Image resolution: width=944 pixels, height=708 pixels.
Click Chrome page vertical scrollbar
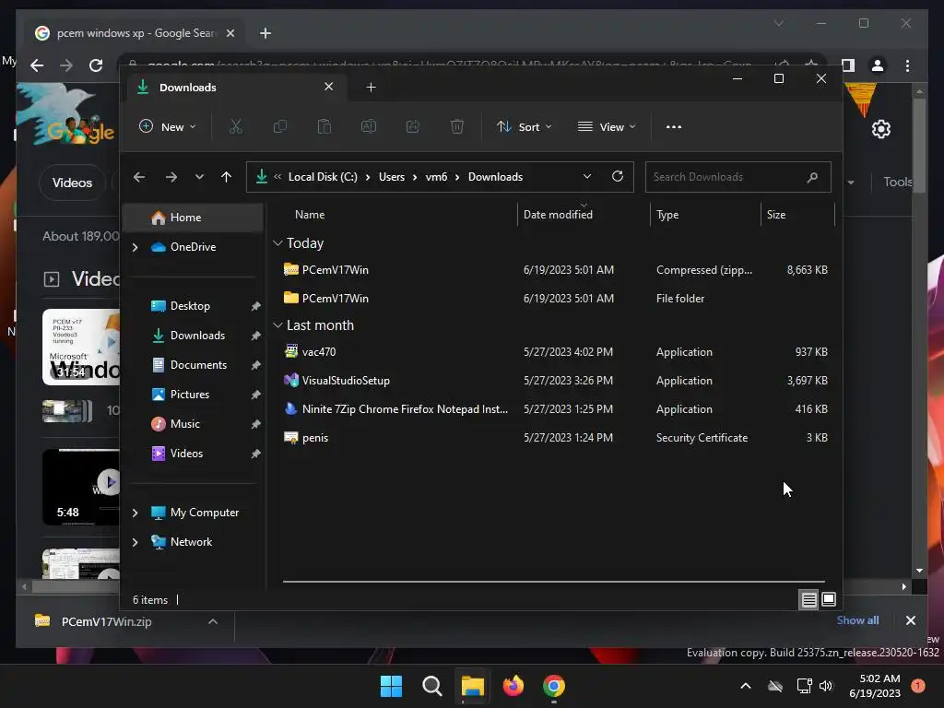(x=919, y=145)
